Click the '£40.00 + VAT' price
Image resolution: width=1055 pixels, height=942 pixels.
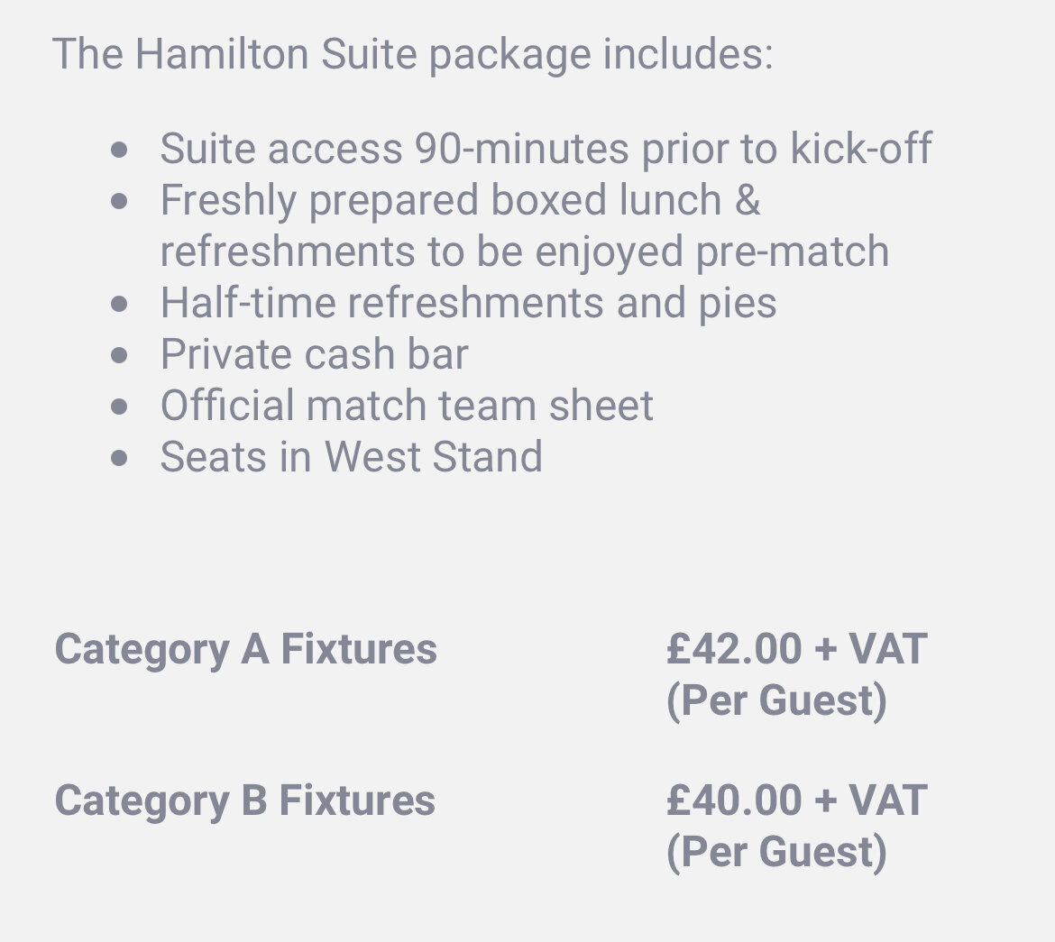click(796, 800)
